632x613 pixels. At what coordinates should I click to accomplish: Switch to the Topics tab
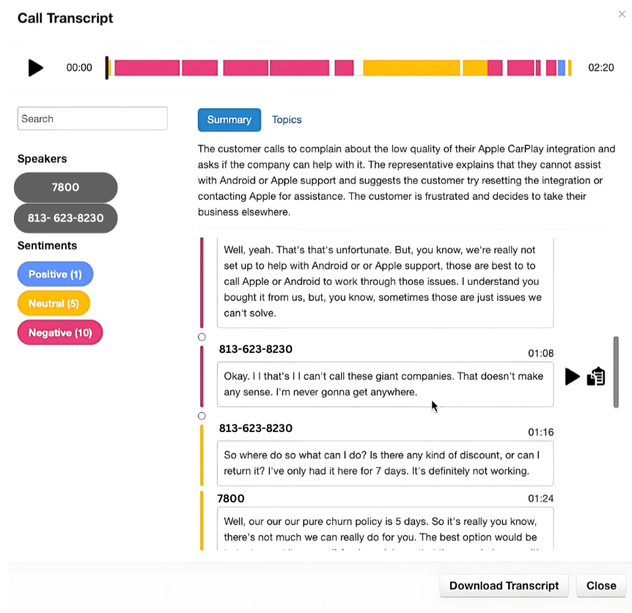[287, 120]
